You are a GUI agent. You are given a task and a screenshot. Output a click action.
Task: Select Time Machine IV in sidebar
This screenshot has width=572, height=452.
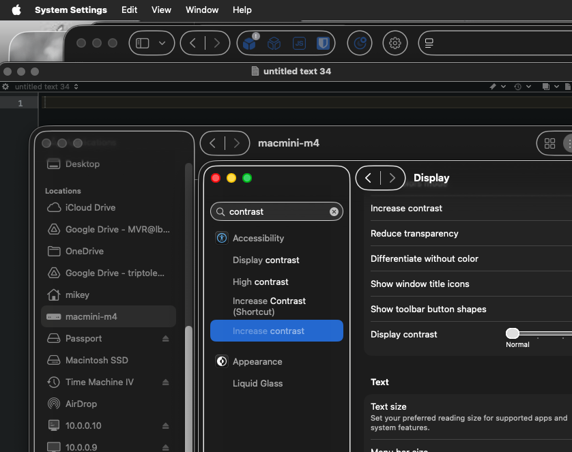click(109, 382)
